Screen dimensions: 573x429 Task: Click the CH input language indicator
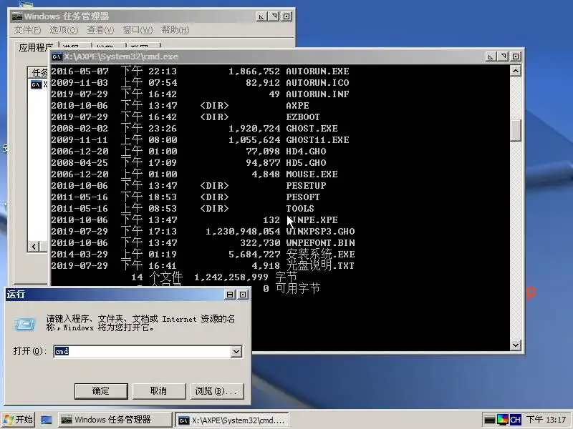click(515, 420)
